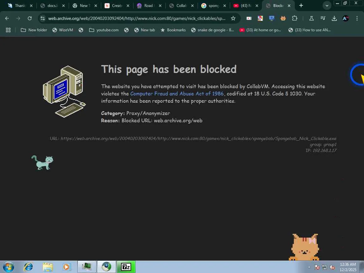The height and width of the screenshot is (273, 364).
Task: Open the apps grid in bookmarks bar
Action: coord(8,30)
